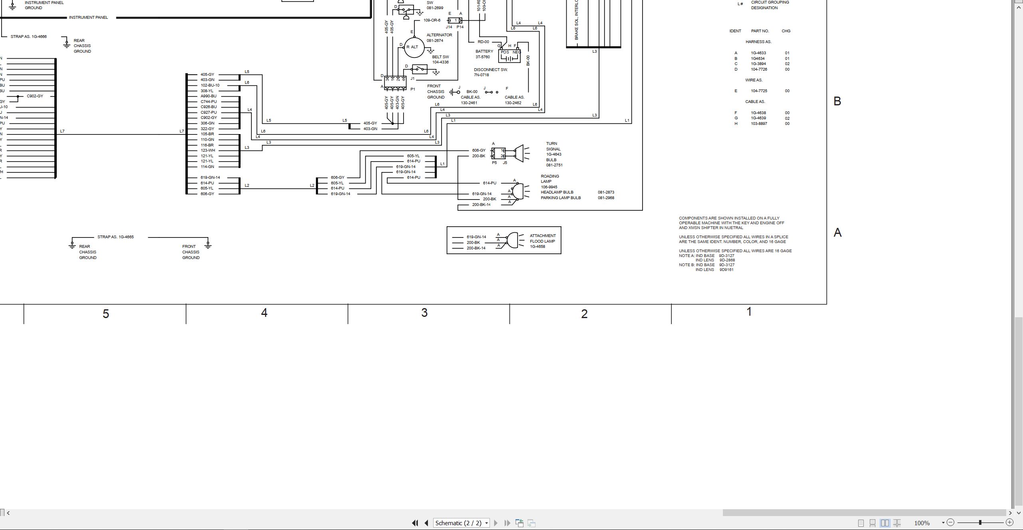Viewport: 1023px width, 530px height.
Task: Click the wire label 102-BU-10
Action: click(x=210, y=85)
